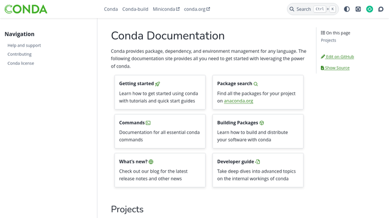Image resolution: width=389 pixels, height=218 pixels.
Task: Open the anaconda.org link
Action: (239, 101)
